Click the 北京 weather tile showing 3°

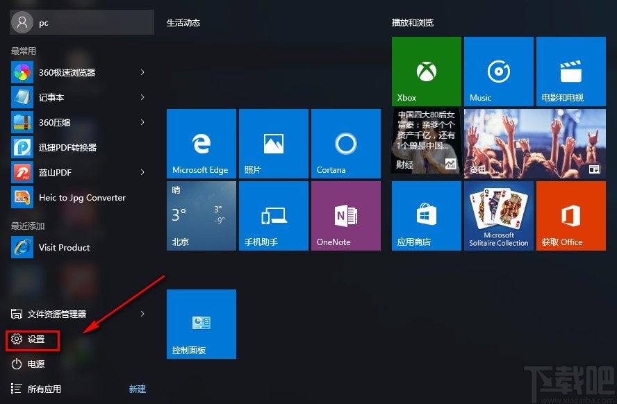point(201,215)
